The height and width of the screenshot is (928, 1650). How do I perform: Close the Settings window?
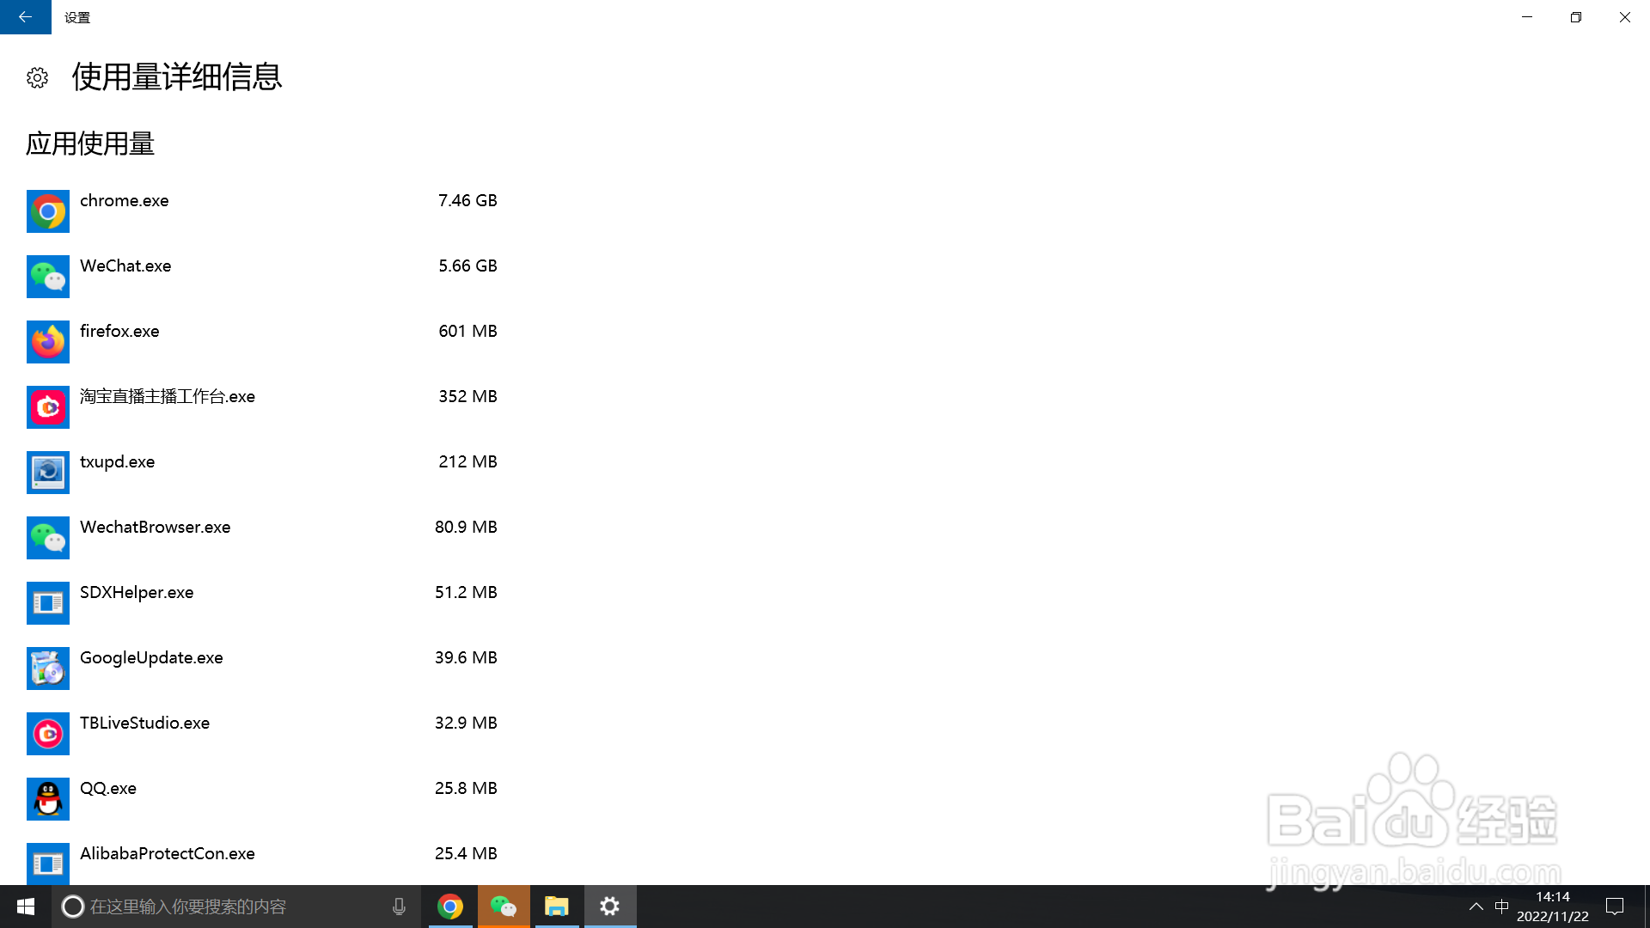(1625, 17)
